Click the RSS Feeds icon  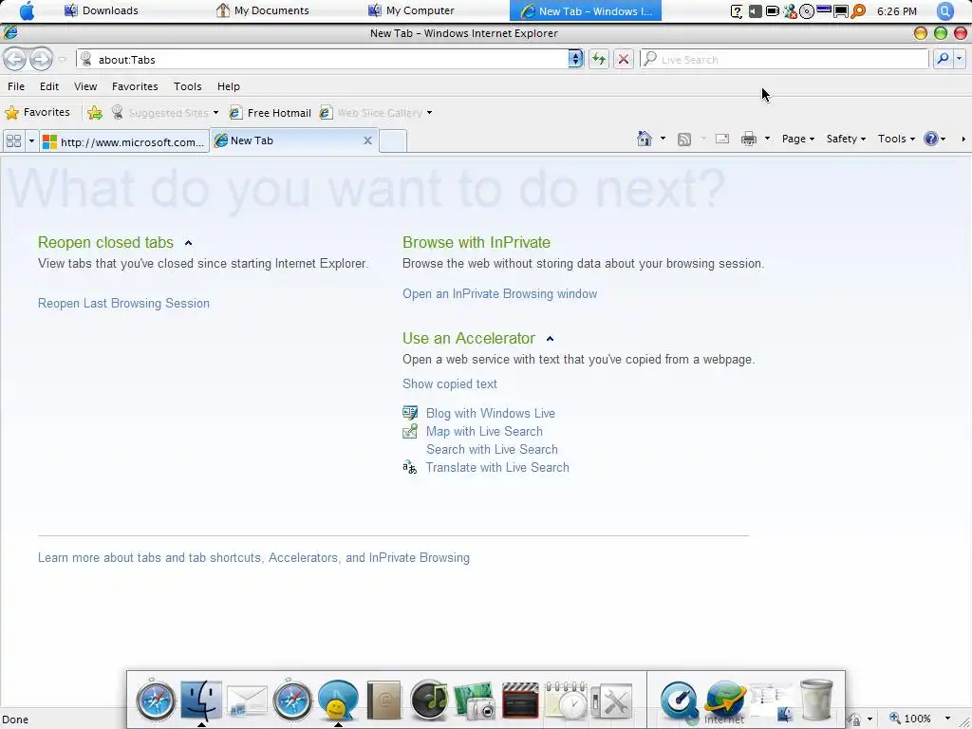684,139
